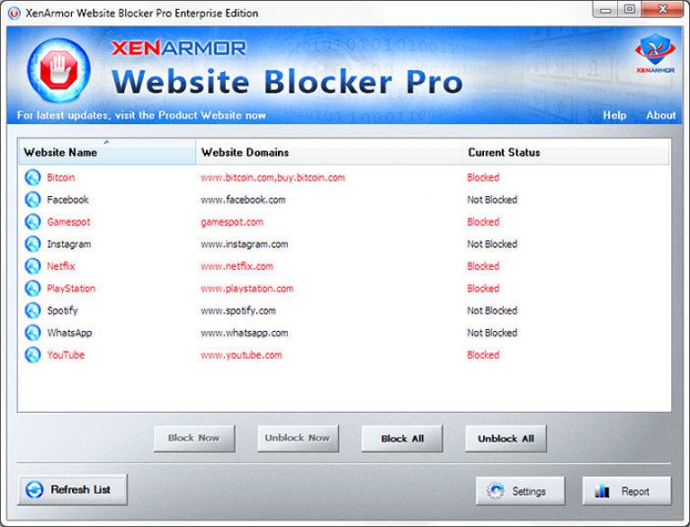Click the www.playstation.com domain cell

point(246,289)
